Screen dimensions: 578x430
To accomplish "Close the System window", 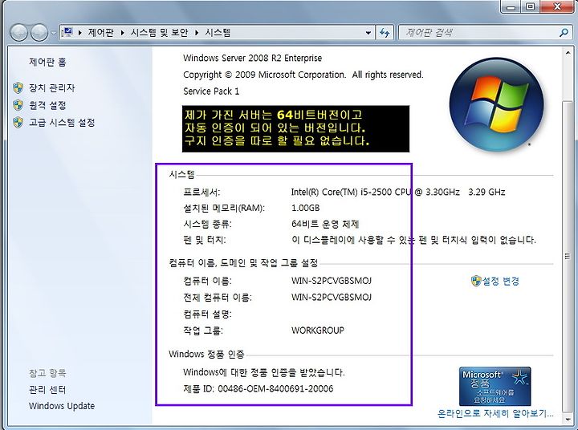I will [557, 6].
